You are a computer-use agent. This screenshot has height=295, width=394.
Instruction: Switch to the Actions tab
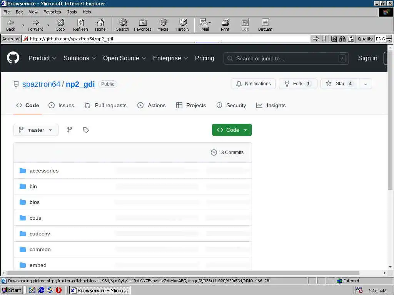click(x=152, y=105)
